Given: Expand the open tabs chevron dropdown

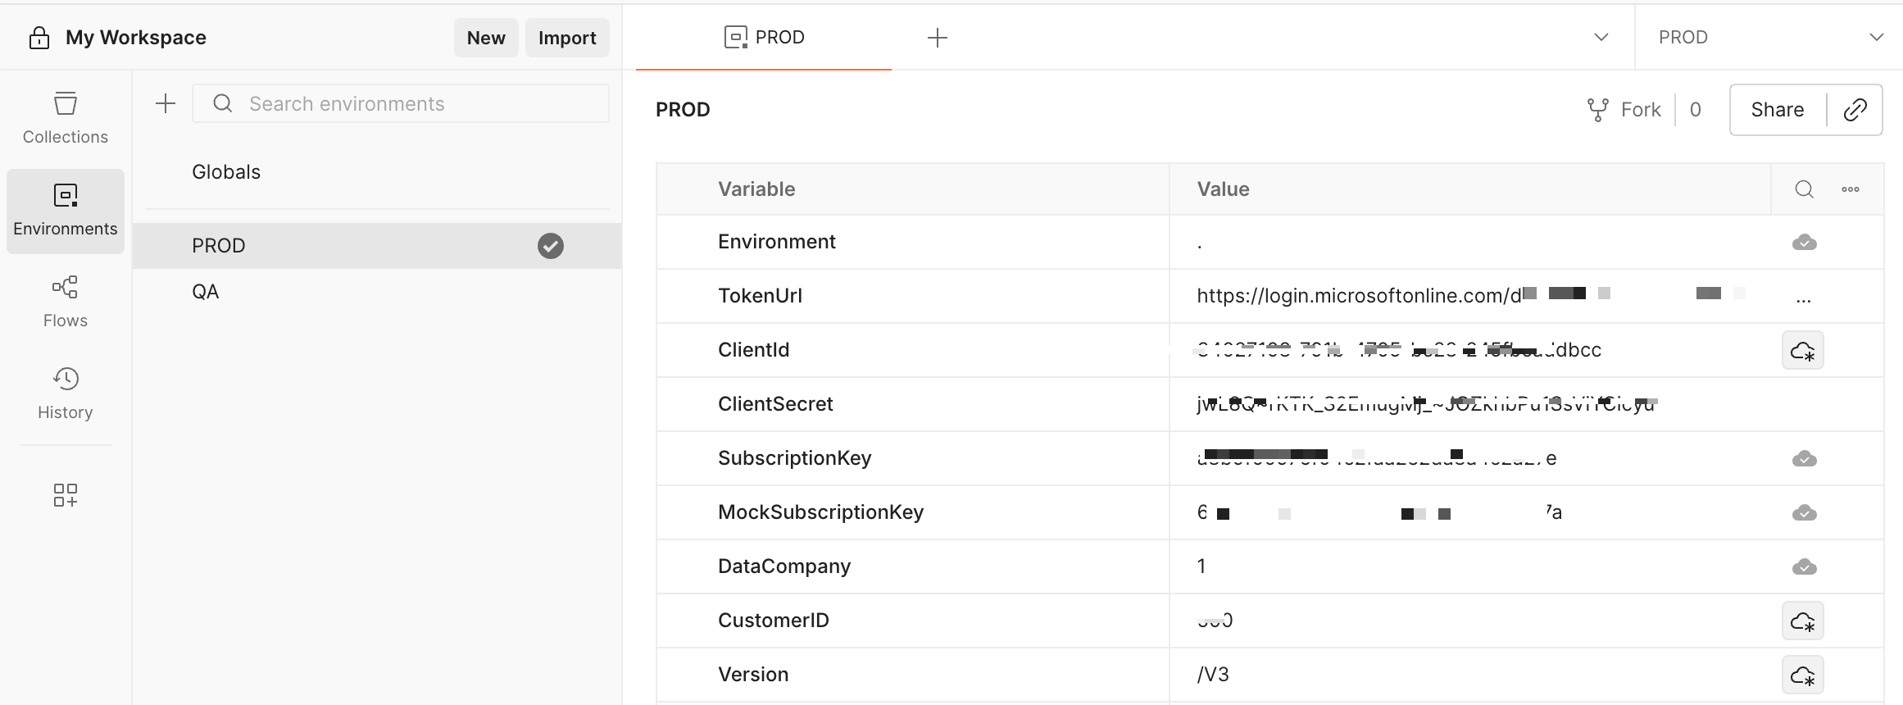Looking at the screenshot, I should click(1601, 38).
